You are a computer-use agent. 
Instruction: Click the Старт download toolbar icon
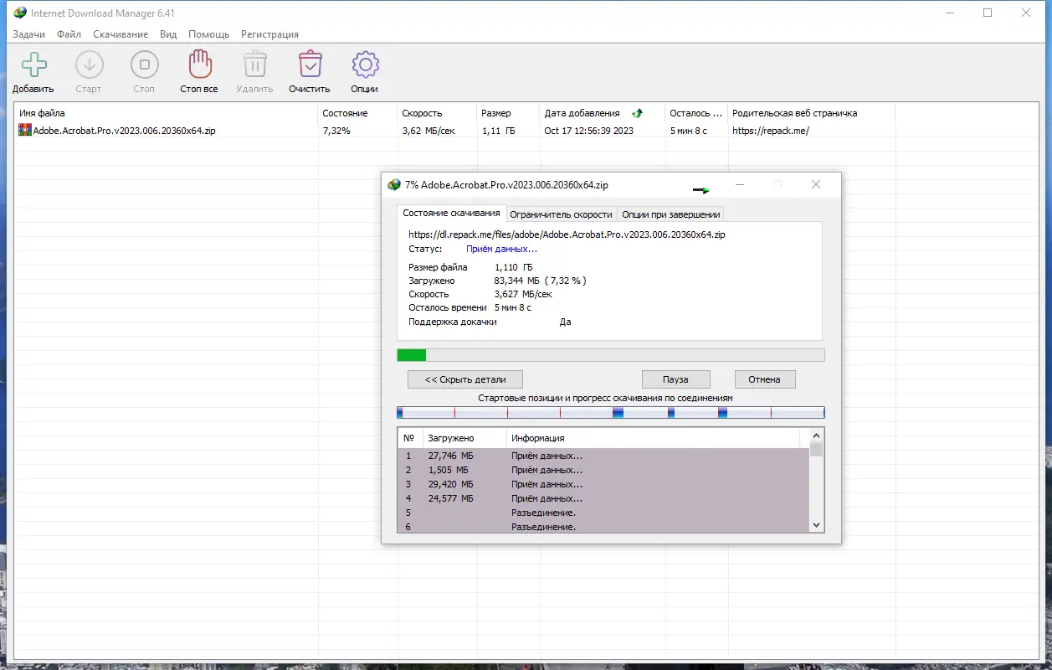89,64
